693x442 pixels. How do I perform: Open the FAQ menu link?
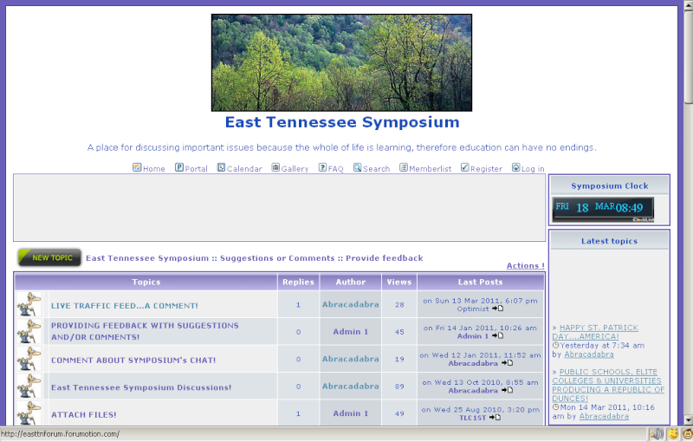(x=335, y=169)
